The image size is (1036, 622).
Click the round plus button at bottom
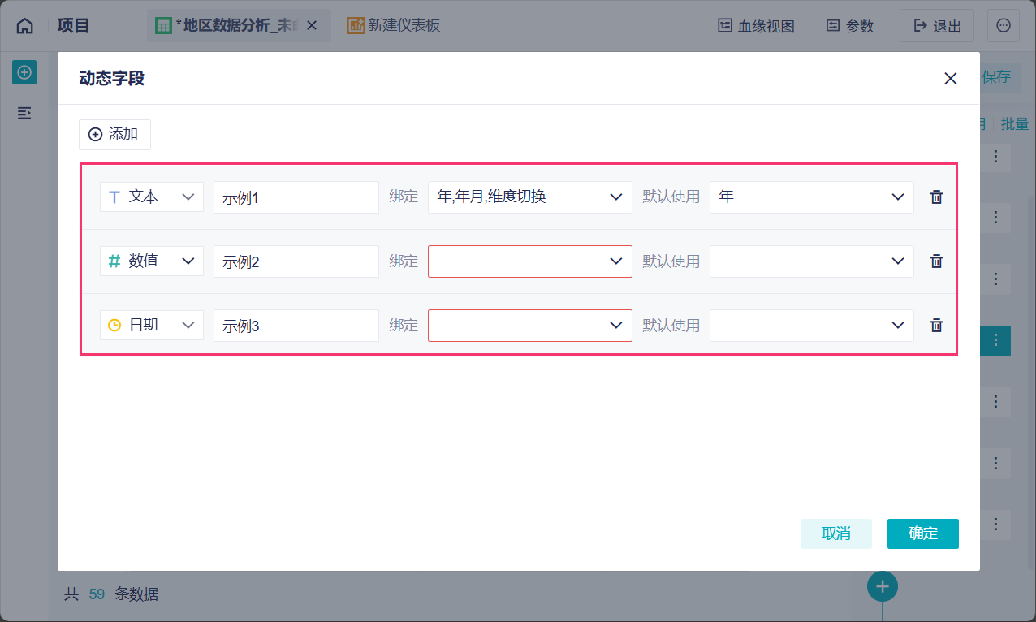[x=883, y=586]
